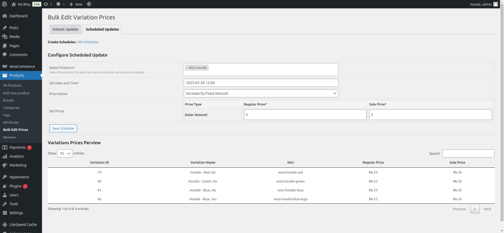Screen dimensions: 504x233
Task: Open the + New admin bar menu
Action: [x=76, y=4]
